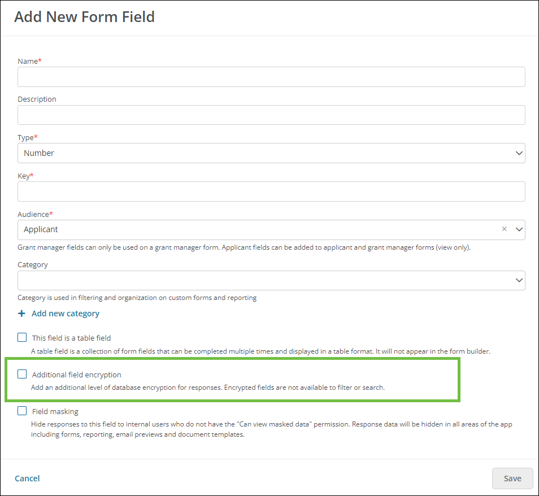
Task: Check the table field checkbox
Action: pyautogui.click(x=22, y=337)
